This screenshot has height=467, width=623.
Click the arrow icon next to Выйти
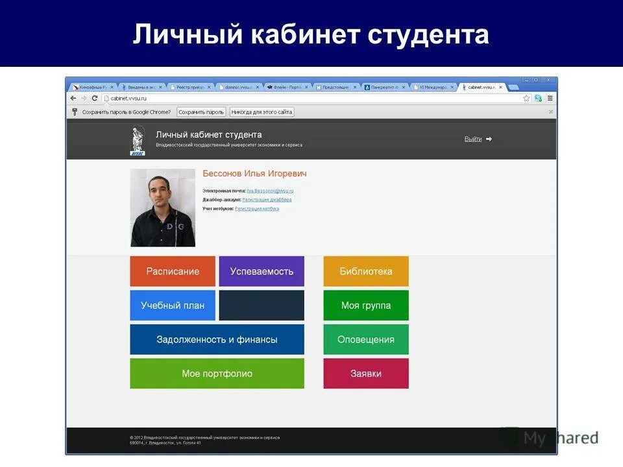(x=489, y=139)
